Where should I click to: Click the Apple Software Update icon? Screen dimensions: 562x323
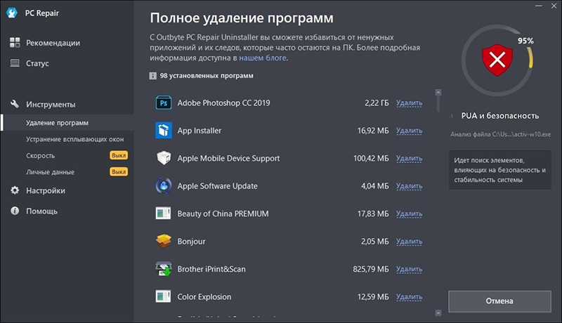click(x=164, y=186)
